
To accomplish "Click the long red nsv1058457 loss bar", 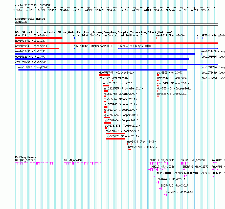I will click(x=116, y=43).
